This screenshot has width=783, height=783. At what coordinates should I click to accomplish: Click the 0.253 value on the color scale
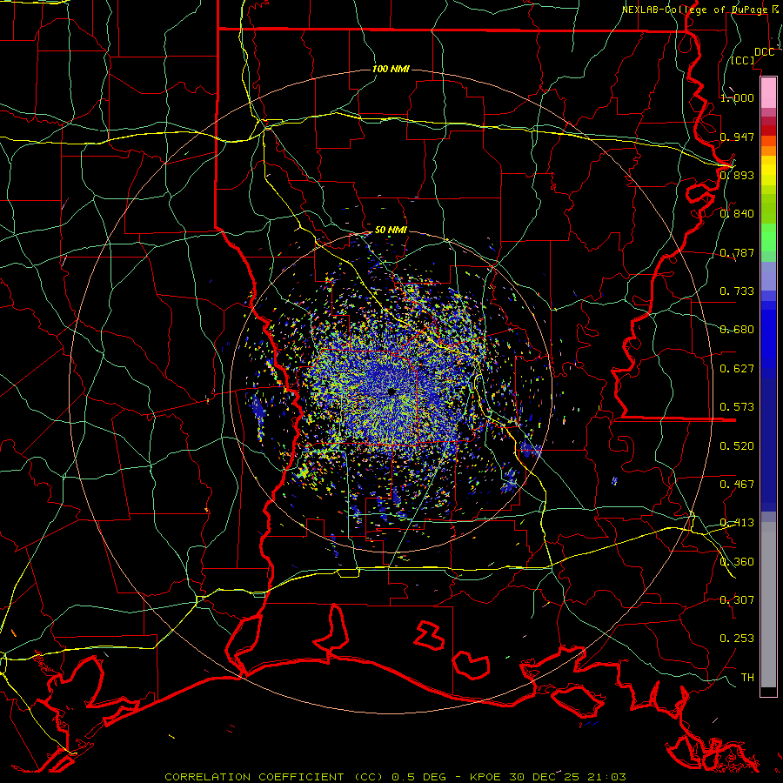[x=737, y=639]
